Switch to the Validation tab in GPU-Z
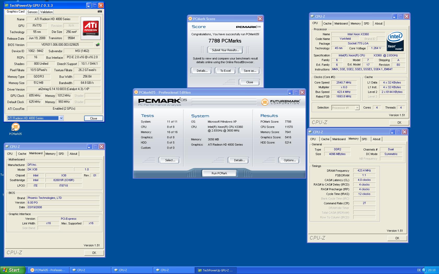Image resolution: width=439 pixels, height=274 pixels. (47, 12)
